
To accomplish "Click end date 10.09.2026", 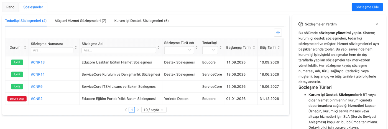I will click(x=269, y=62).
